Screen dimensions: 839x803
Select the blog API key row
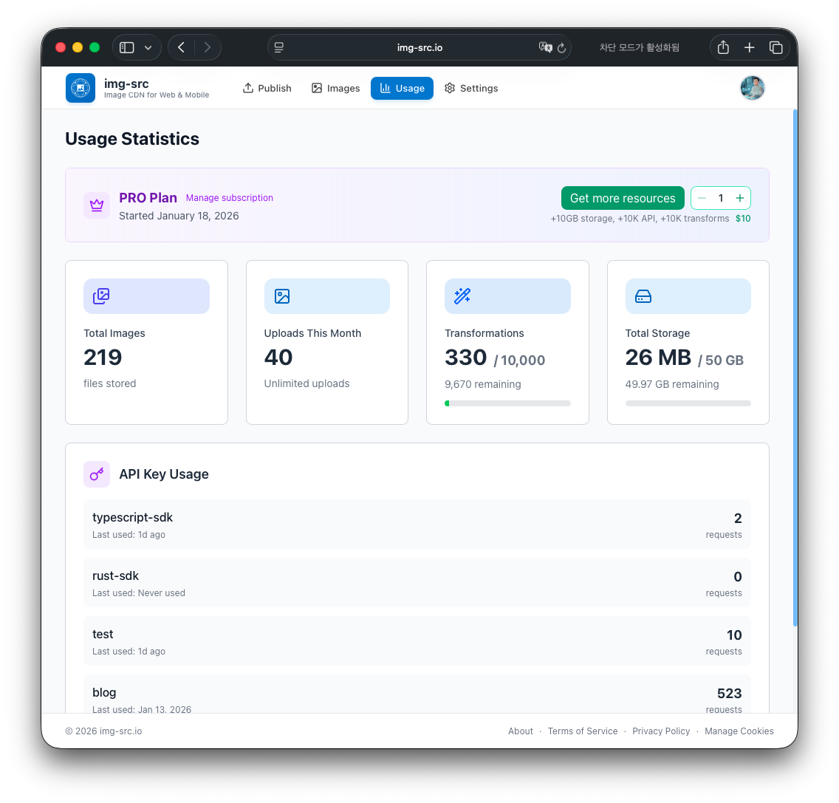[417, 694]
